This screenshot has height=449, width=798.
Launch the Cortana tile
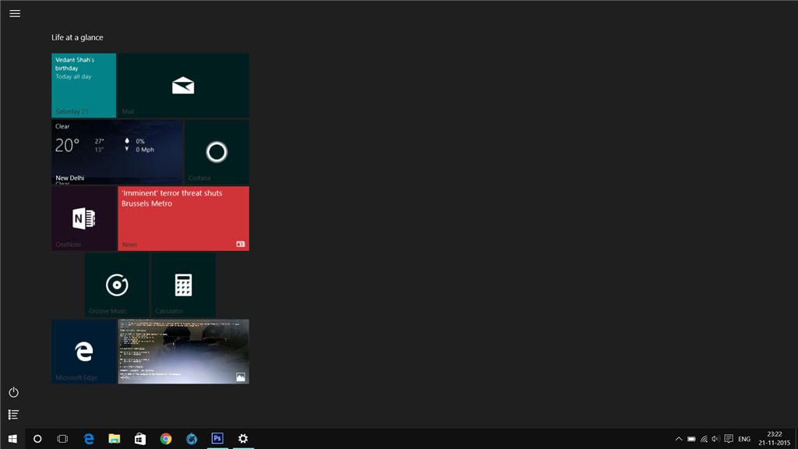point(217,152)
